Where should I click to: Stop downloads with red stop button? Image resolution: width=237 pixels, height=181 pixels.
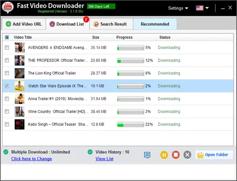click(x=175, y=155)
